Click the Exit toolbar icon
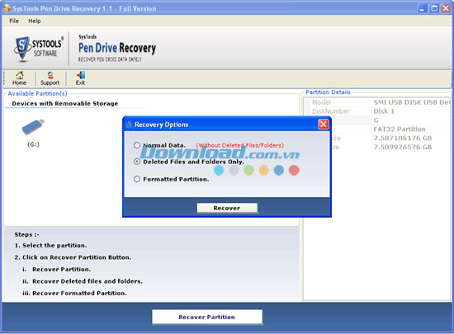The width and height of the screenshot is (454, 334). [80, 78]
